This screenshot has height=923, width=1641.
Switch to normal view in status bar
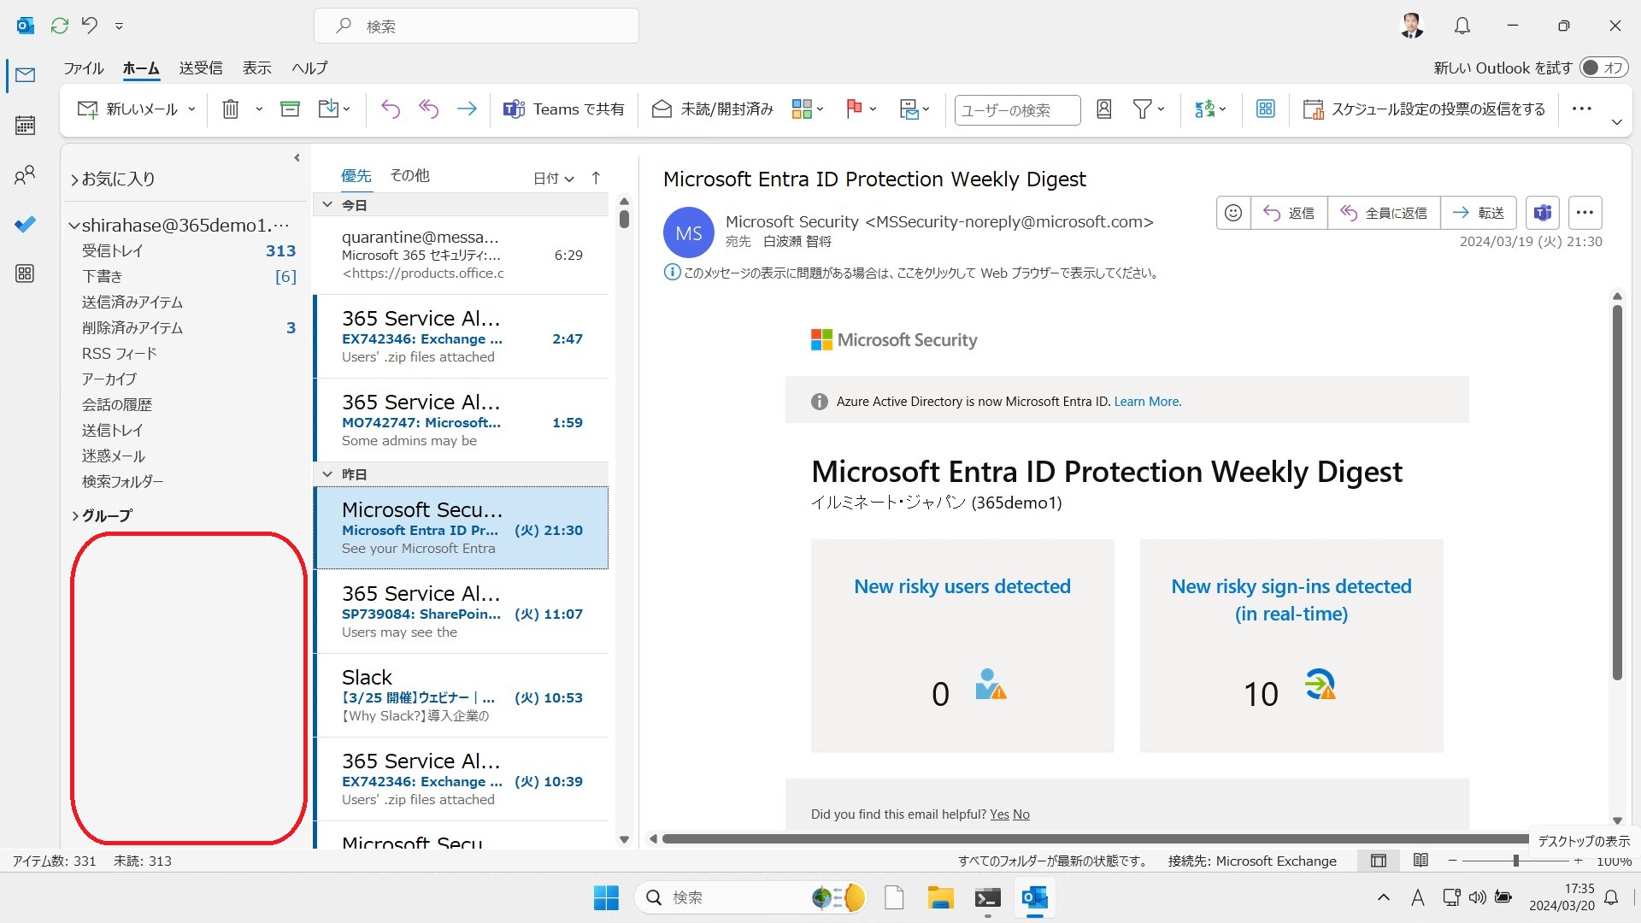click(1379, 861)
